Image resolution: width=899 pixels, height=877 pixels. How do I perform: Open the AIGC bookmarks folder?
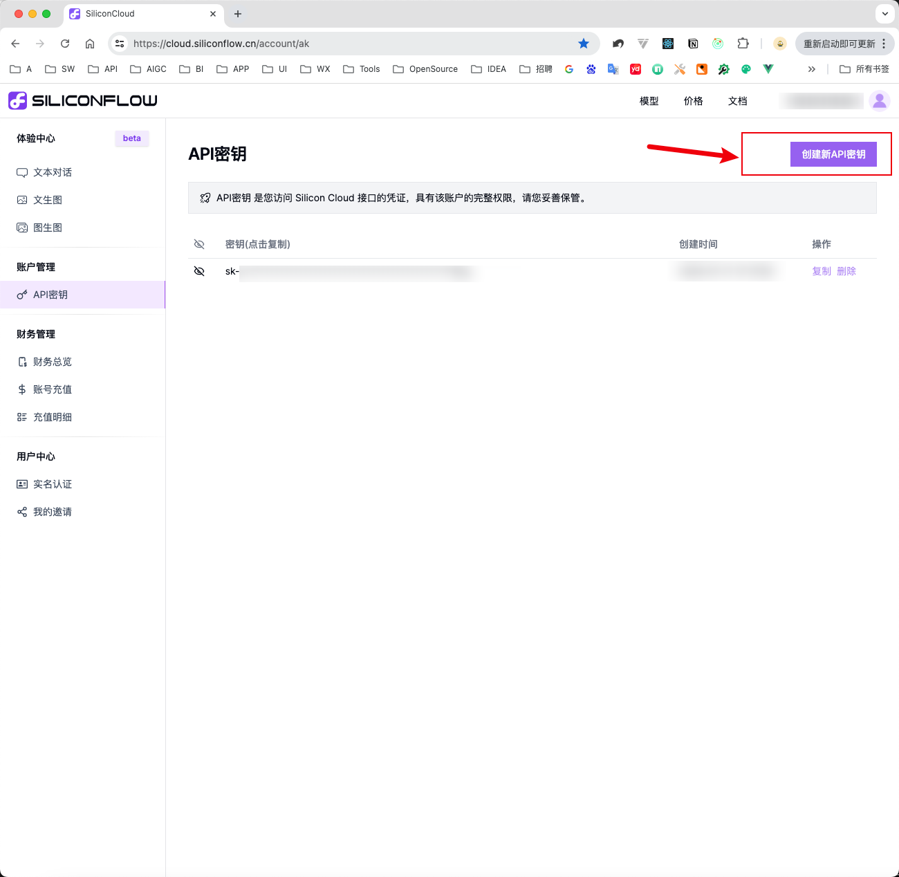click(148, 69)
